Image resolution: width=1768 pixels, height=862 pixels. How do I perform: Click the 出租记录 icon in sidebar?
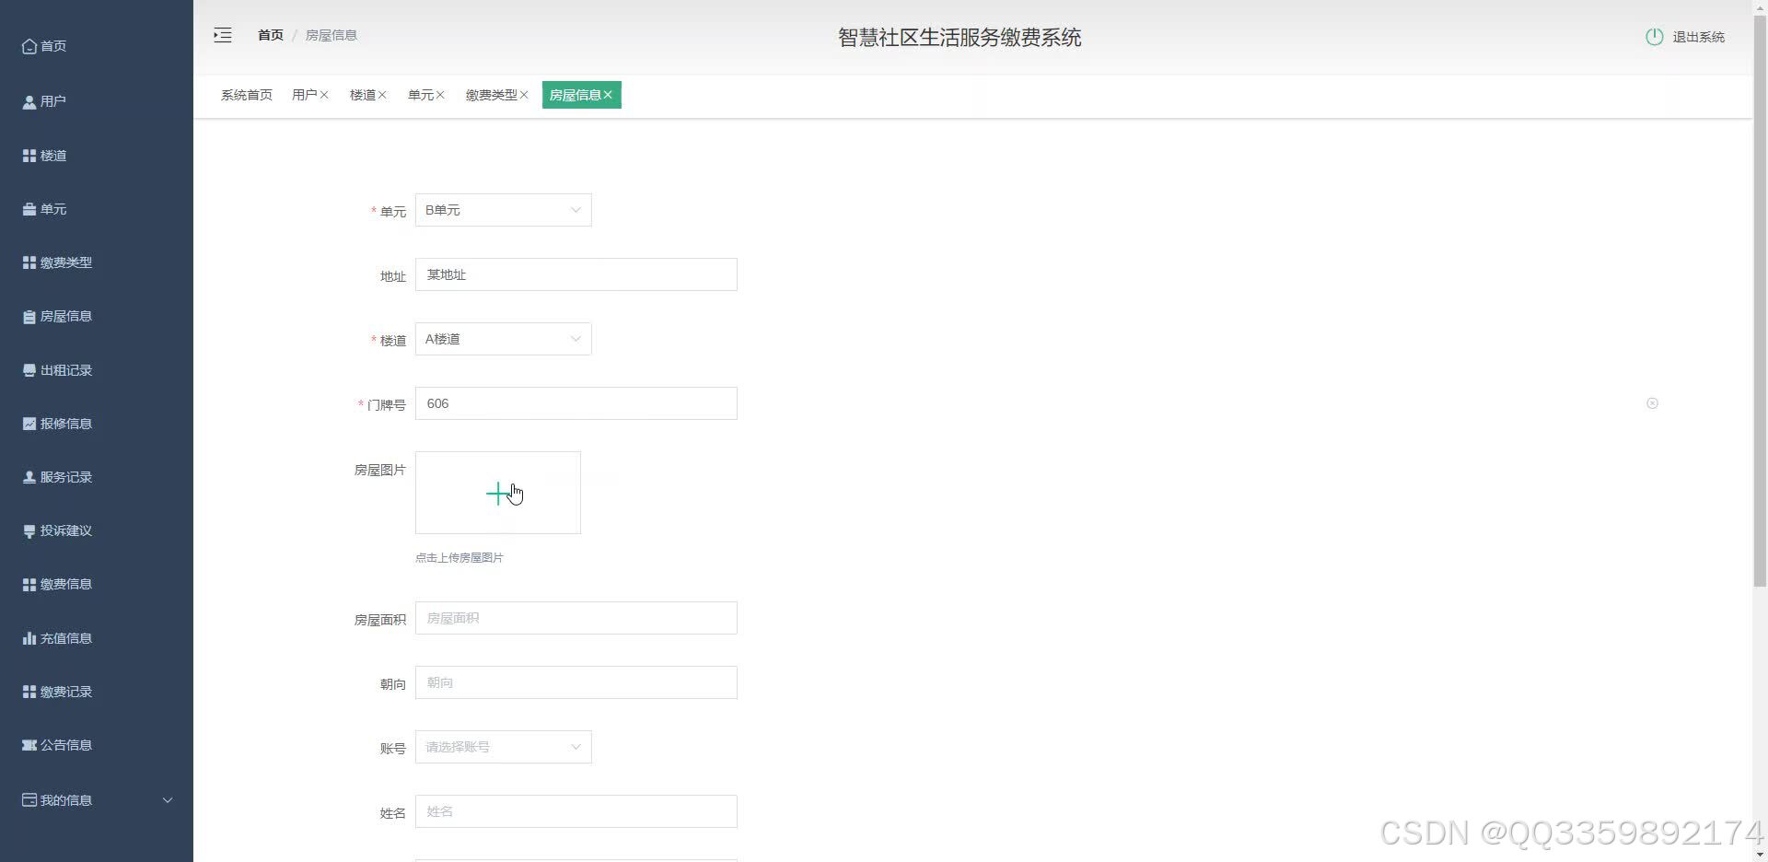[29, 370]
